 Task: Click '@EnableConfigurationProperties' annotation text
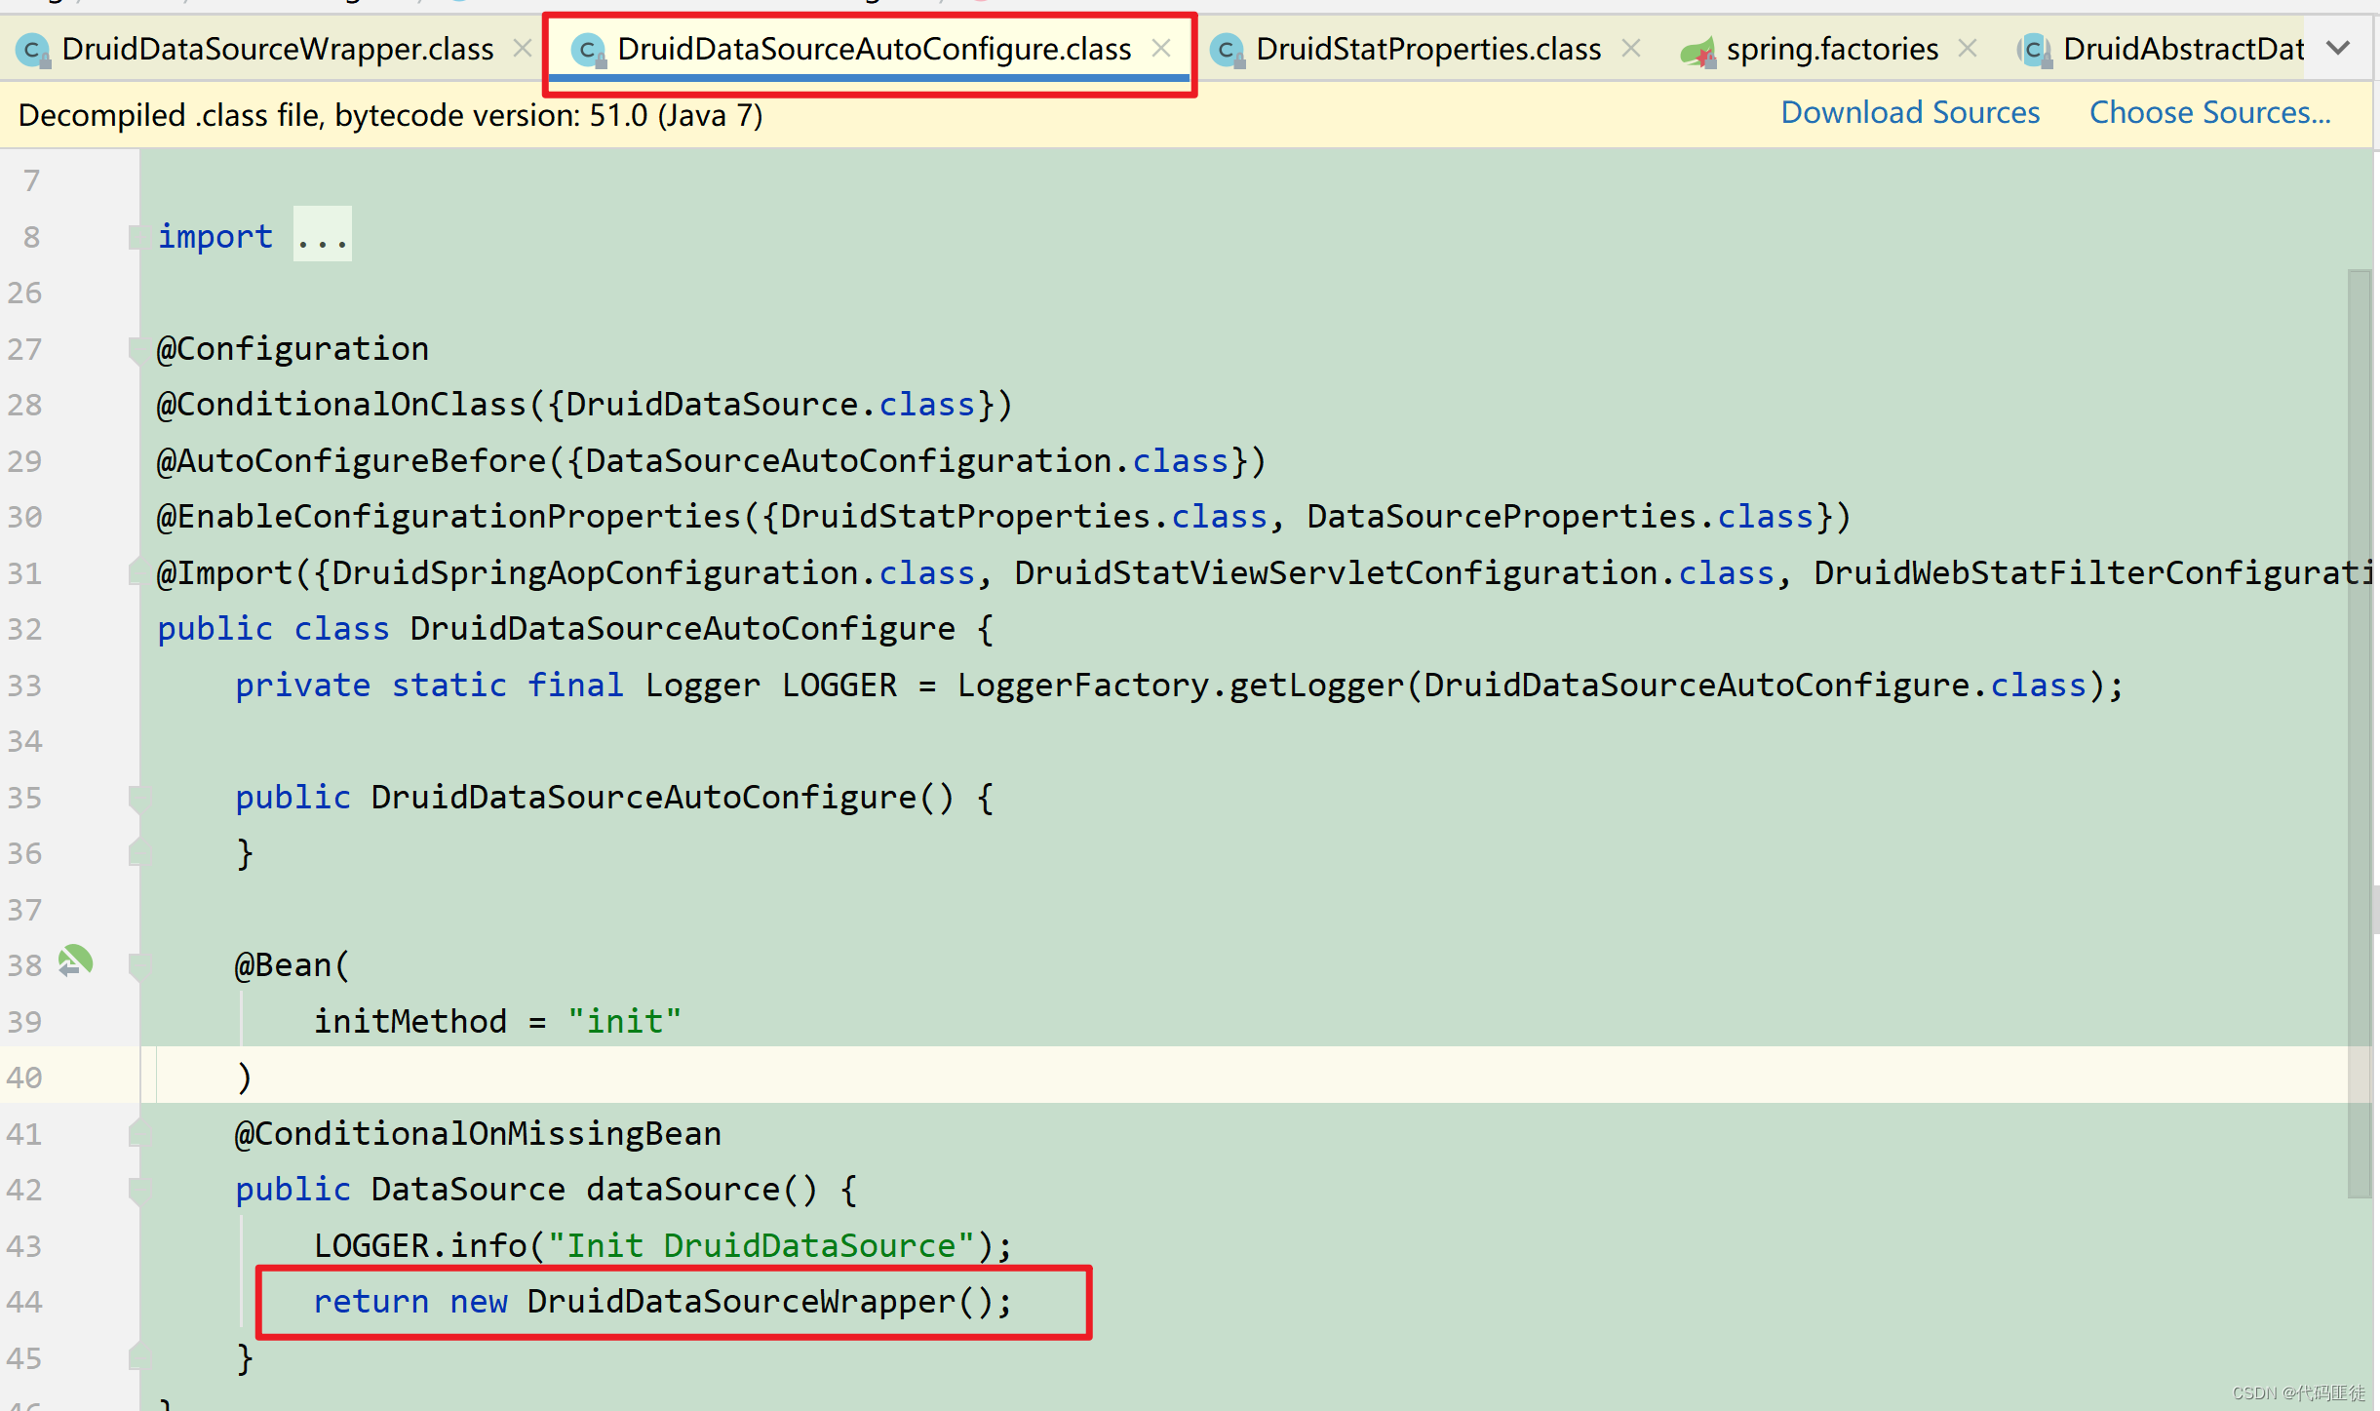pyautogui.click(x=449, y=517)
